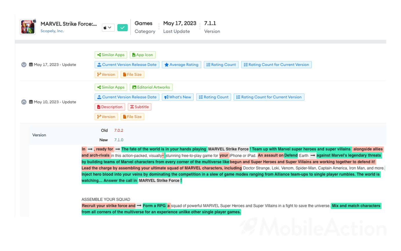The height and width of the screenshot is (251, 401).
Task: Click the May 10, 2023 - Update label
Action: (55, 102)
